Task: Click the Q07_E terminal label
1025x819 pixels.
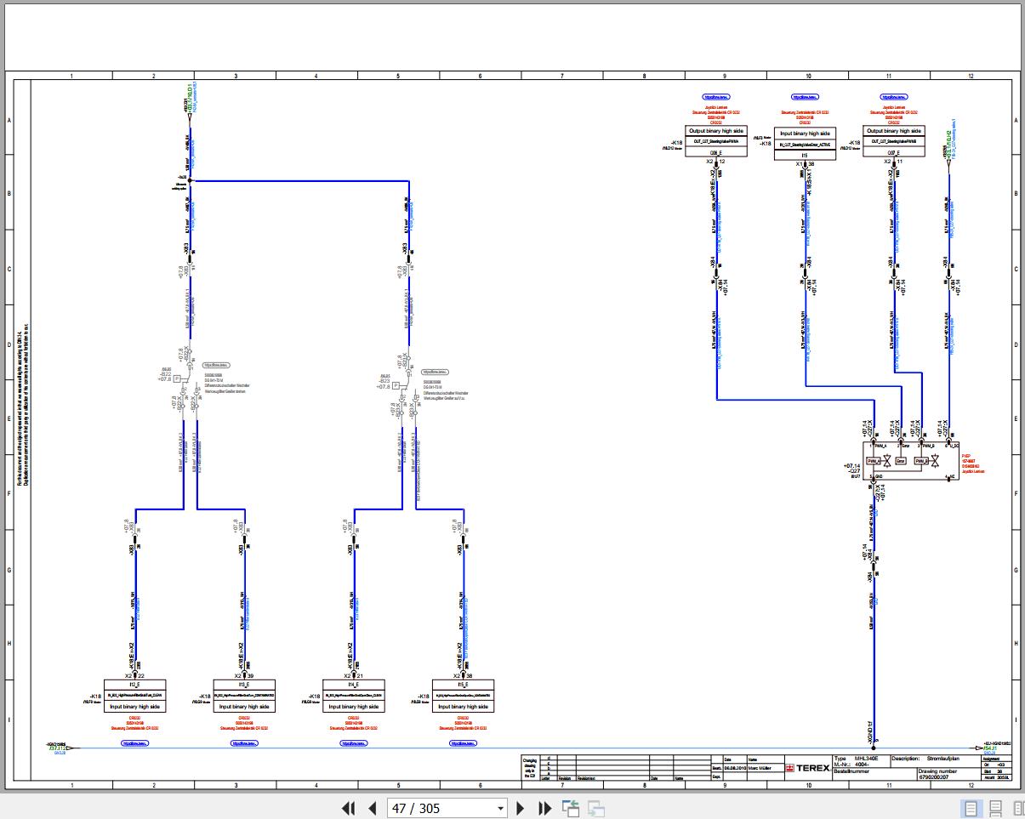Action: coord(893,153)
